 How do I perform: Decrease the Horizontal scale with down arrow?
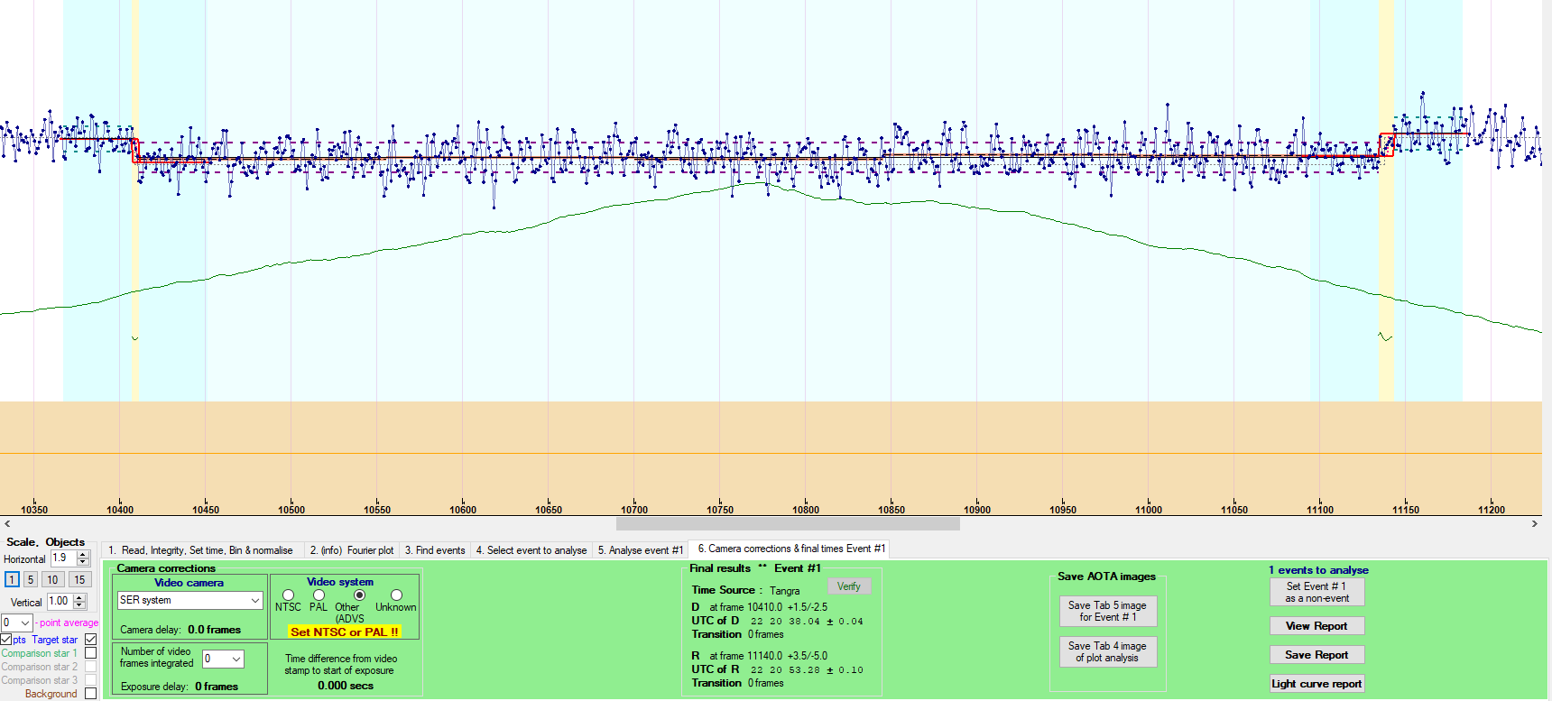[x=83, y=562]
